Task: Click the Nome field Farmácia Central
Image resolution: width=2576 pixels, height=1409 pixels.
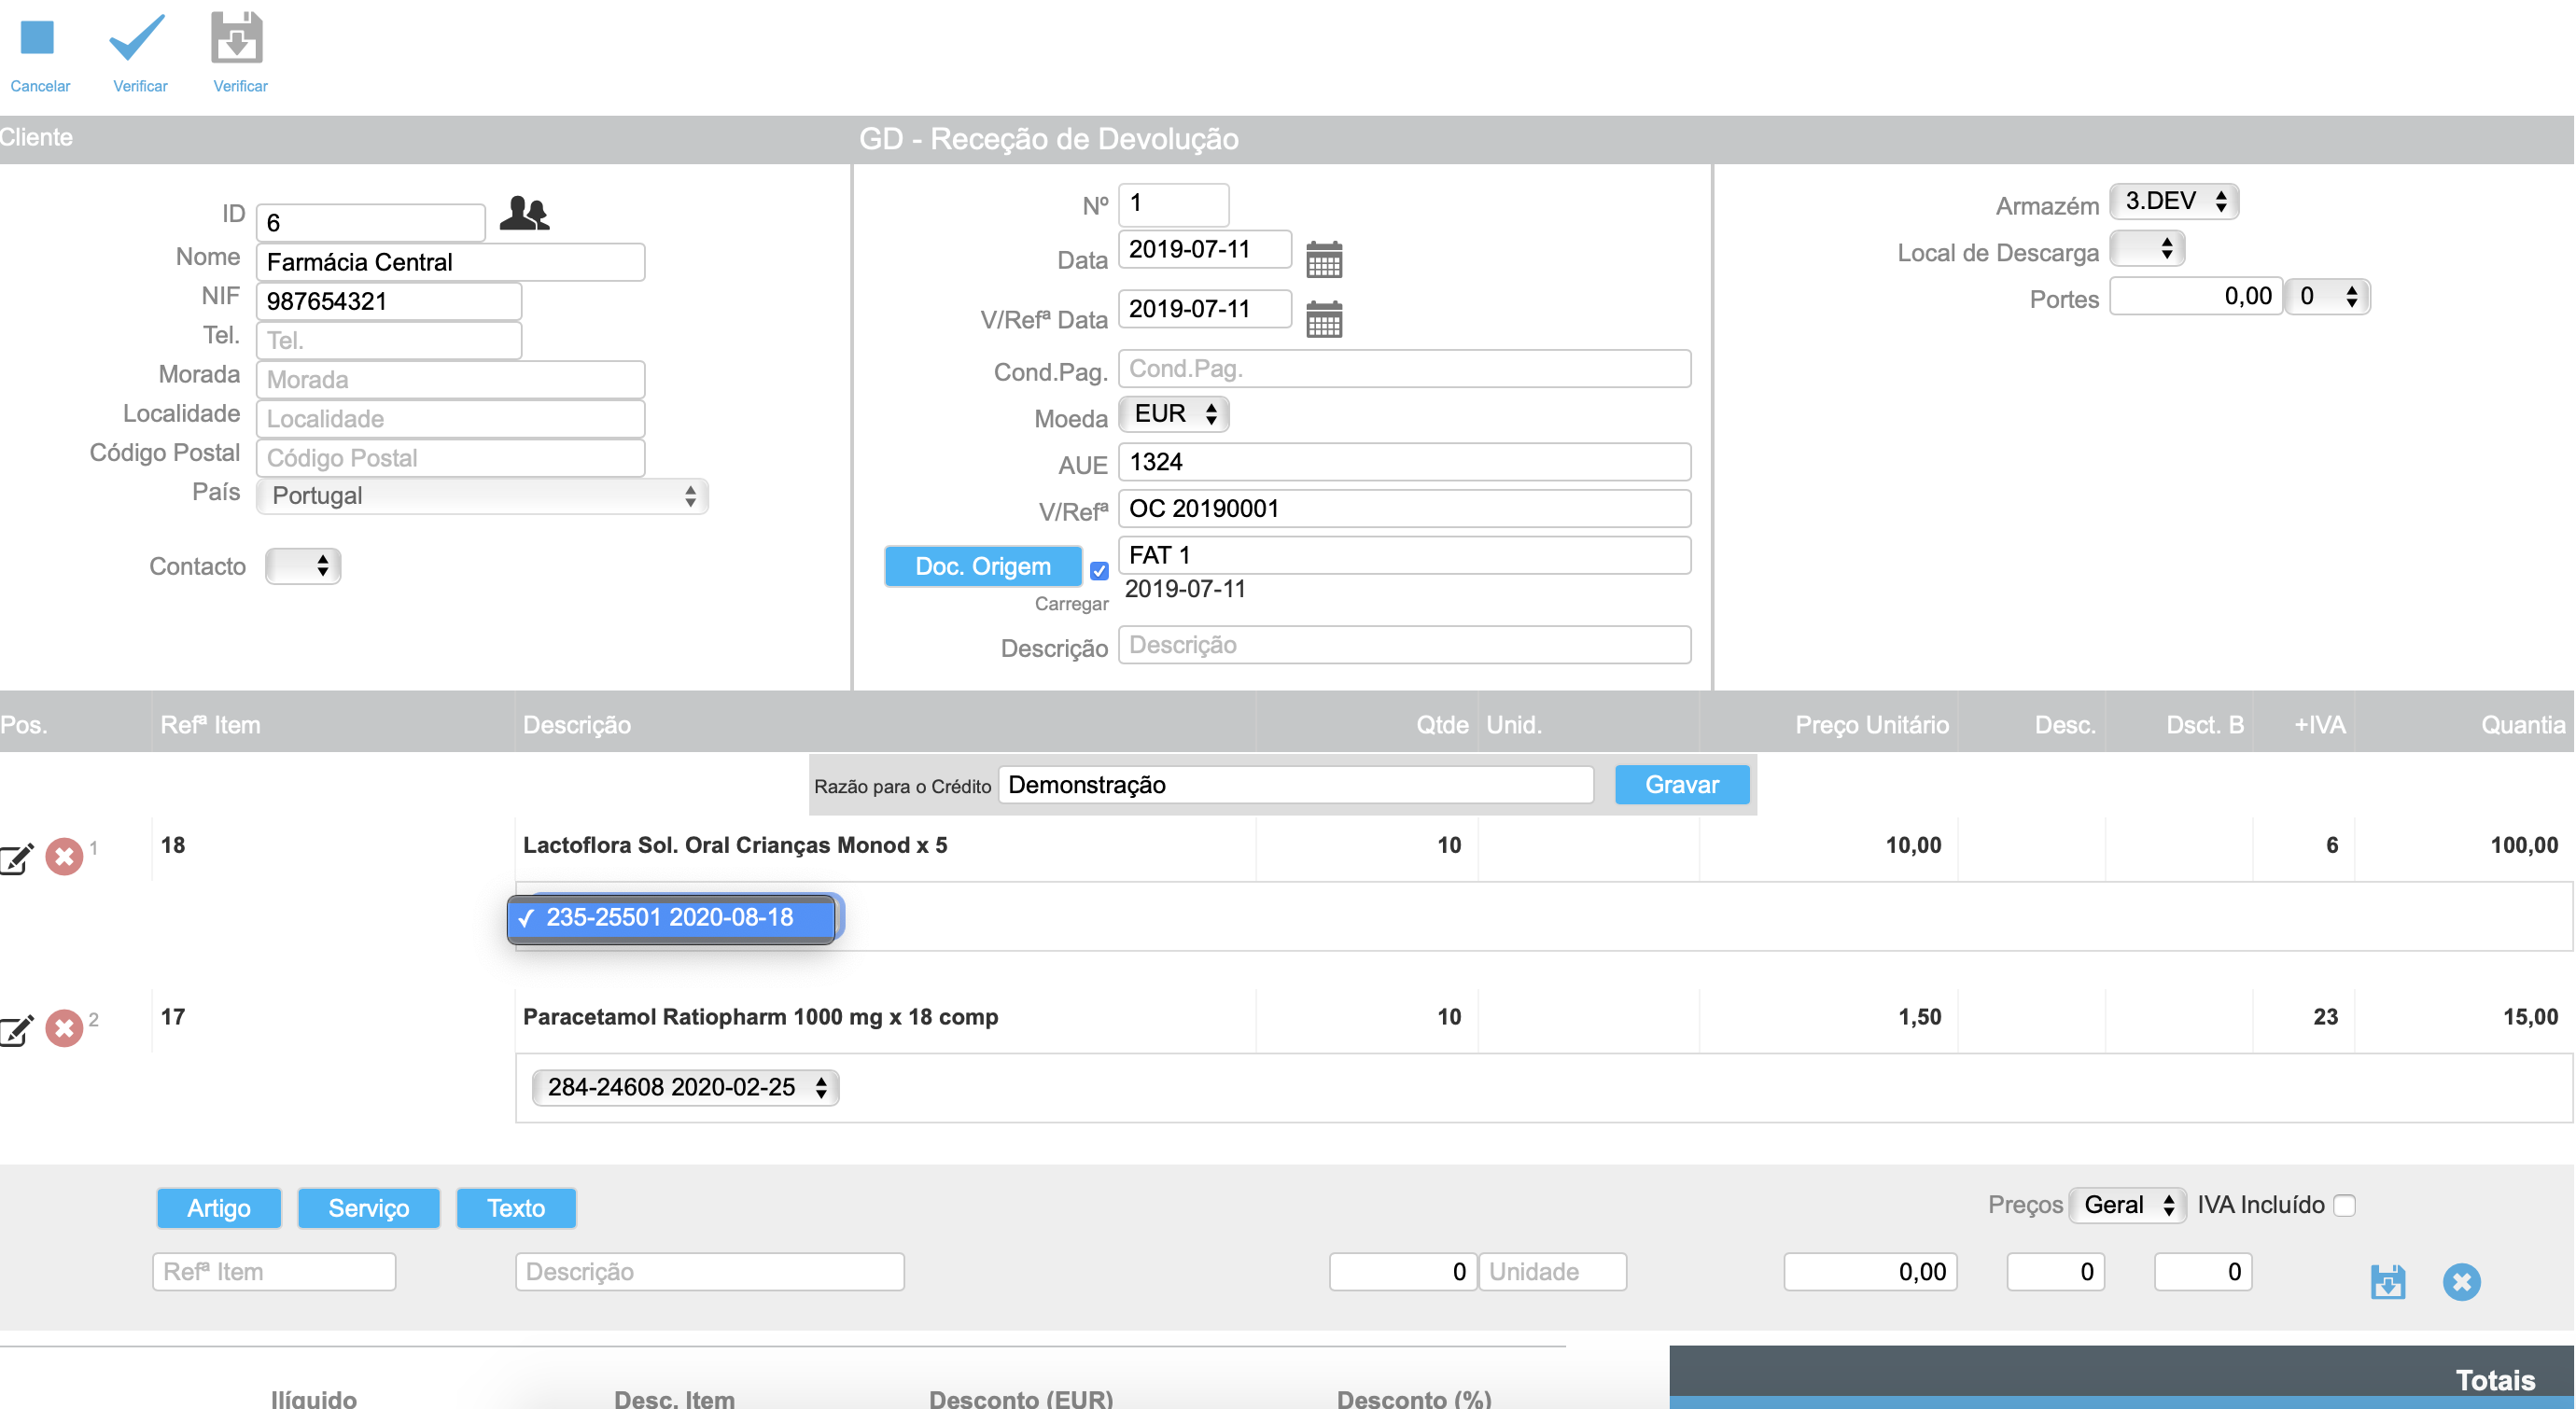Action: click(x=451, y=262)
